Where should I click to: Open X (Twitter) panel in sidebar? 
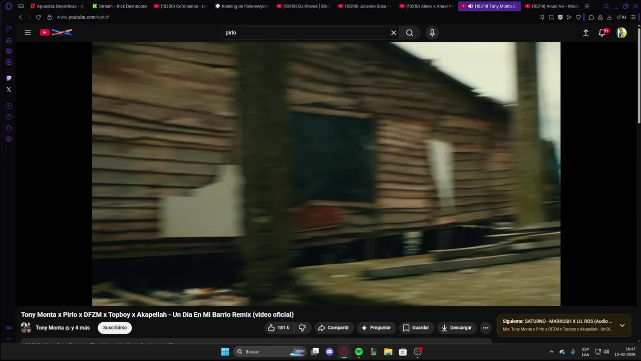[9, 89]
